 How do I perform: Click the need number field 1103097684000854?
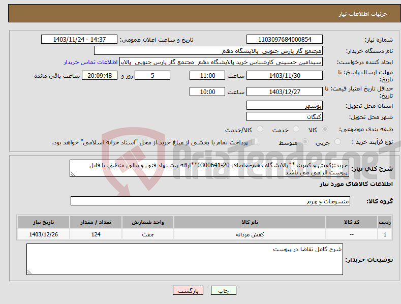(x=285, y=40)
